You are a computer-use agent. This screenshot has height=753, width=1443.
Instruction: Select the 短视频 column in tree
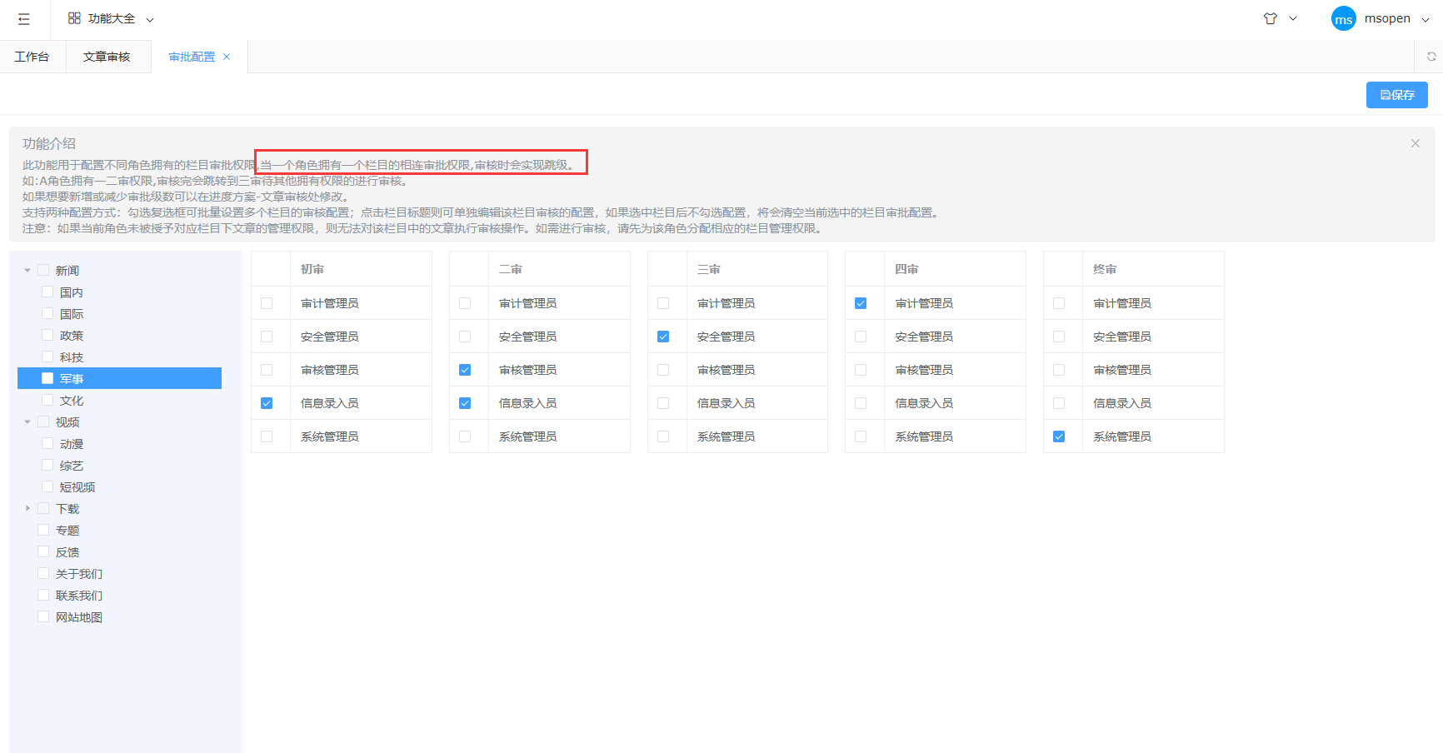click(x=77, y=487)
